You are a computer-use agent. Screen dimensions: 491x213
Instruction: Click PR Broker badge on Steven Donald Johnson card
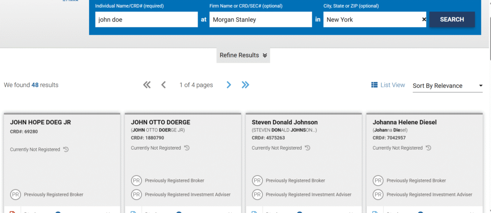[x=257, y=181]
